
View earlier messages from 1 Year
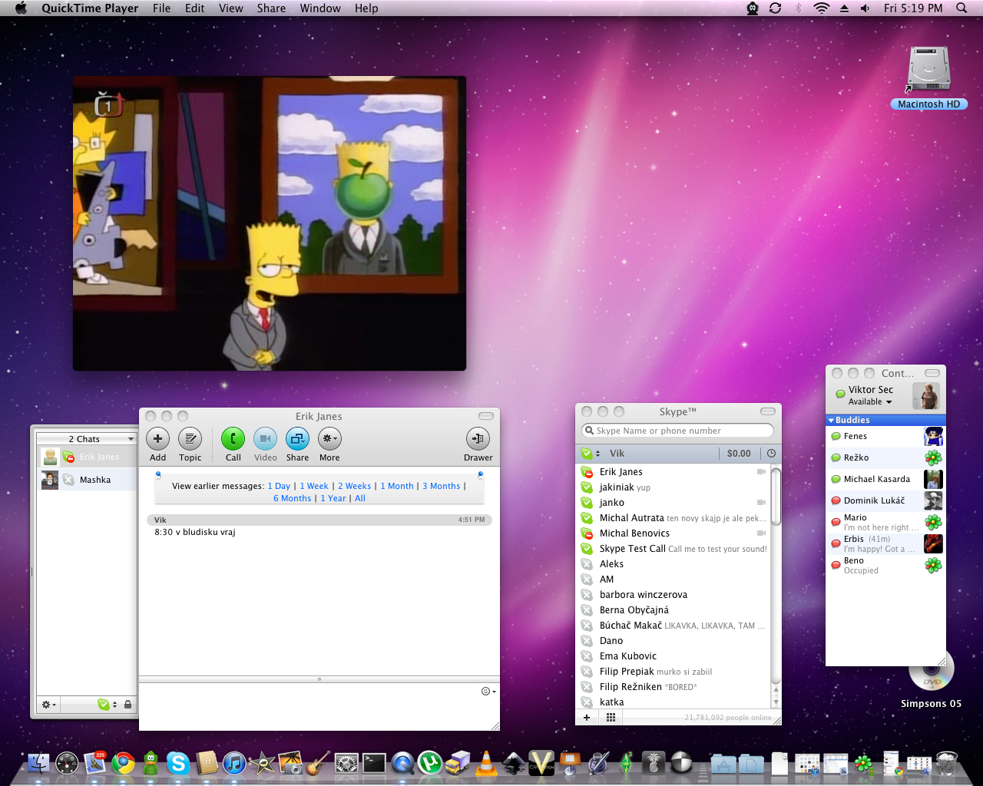click(x=333, y=498)
